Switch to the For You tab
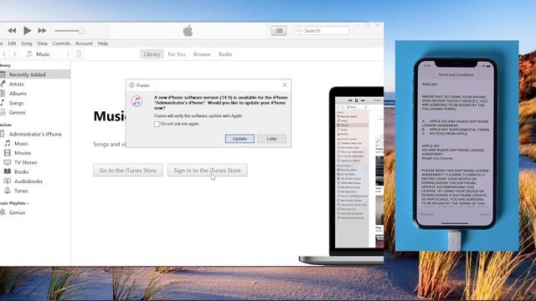This screenshot has height=301, width=536. click(177, 54)
